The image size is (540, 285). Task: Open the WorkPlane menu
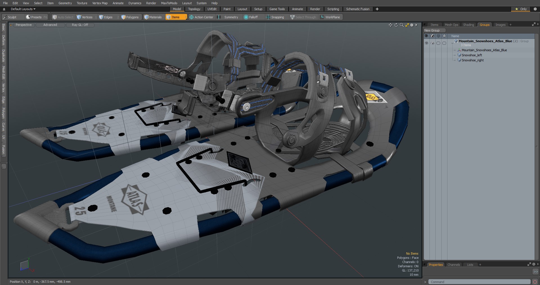point(330,17)
